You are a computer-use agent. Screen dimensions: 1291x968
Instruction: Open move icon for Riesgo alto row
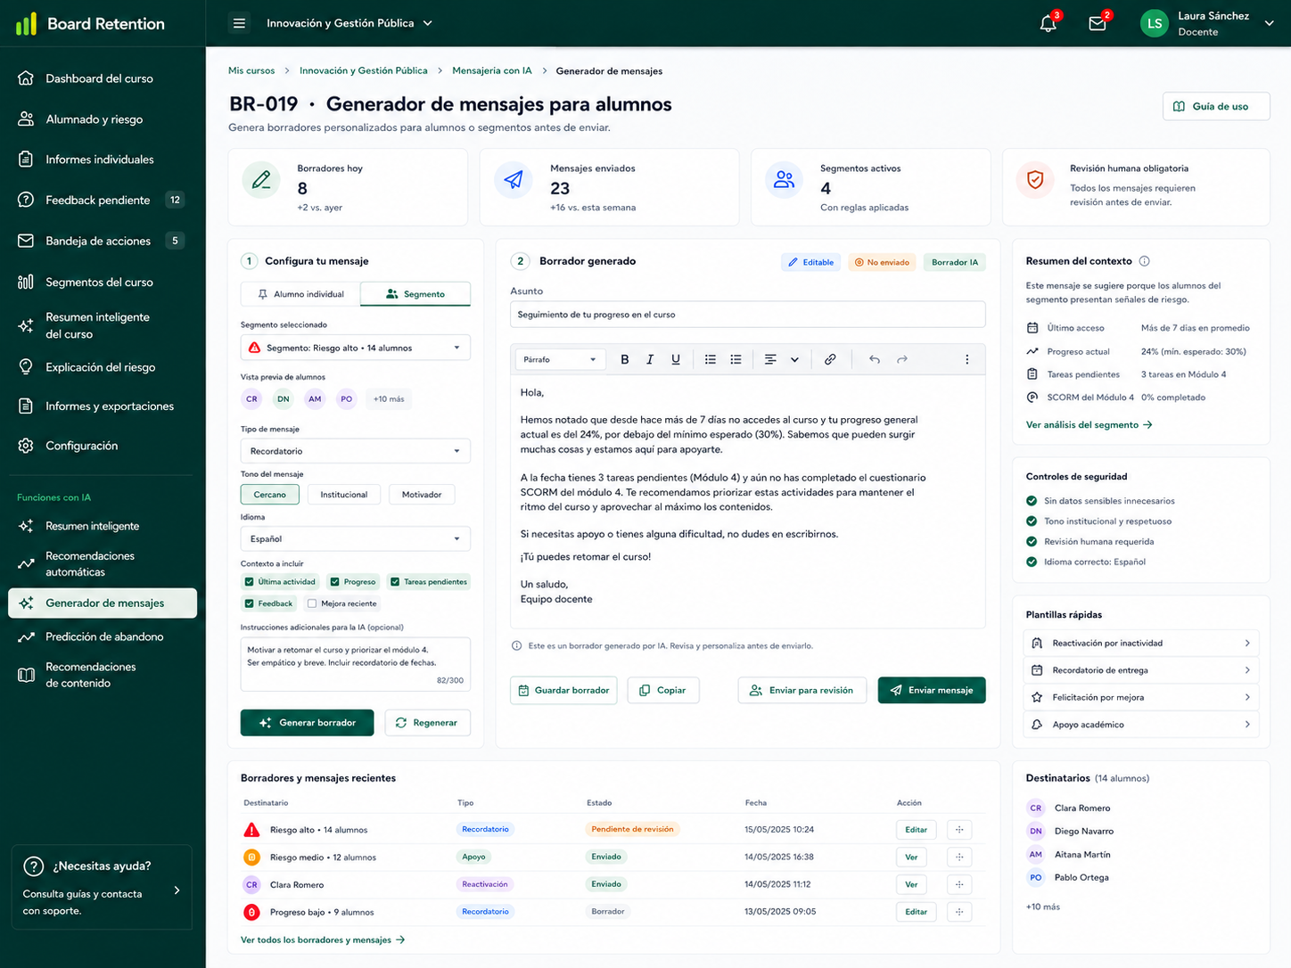pos(959,830)
